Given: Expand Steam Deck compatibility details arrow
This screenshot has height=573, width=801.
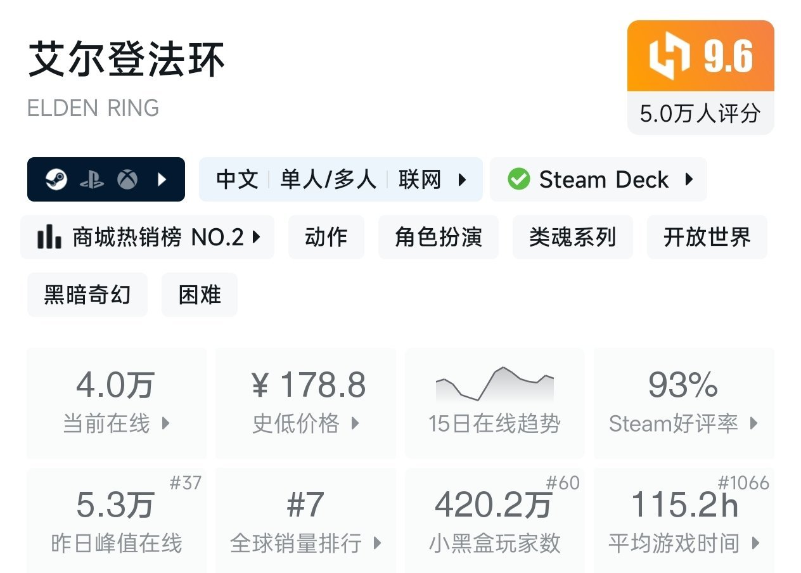Looking at the screenshot, I should click(689, 180).
